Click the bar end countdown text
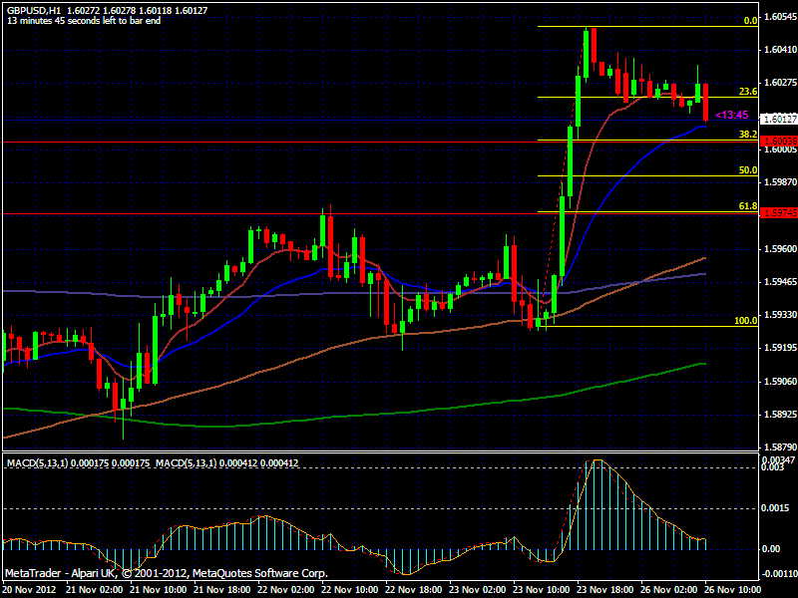The height and width of the screenshot is (598, 798). click(x=84, y=21)
